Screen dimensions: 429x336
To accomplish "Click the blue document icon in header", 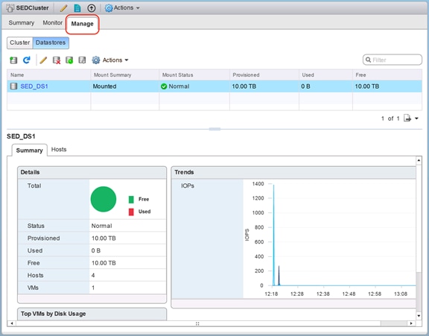I will [77, 8].
